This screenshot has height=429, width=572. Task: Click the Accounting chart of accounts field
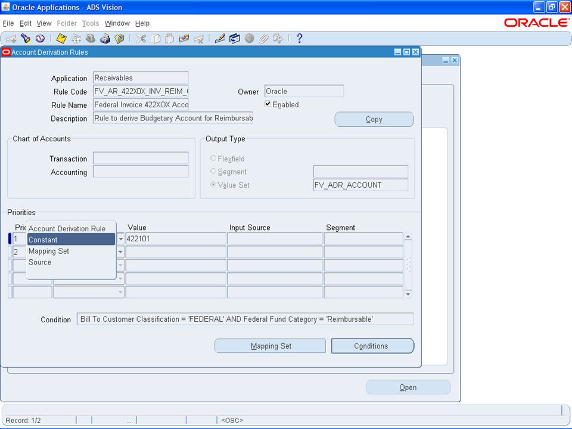(141, 172)
